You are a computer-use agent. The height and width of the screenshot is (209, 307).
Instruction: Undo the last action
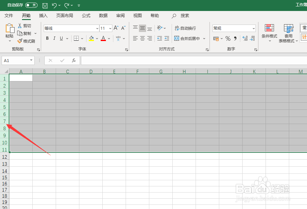(54, 5)
